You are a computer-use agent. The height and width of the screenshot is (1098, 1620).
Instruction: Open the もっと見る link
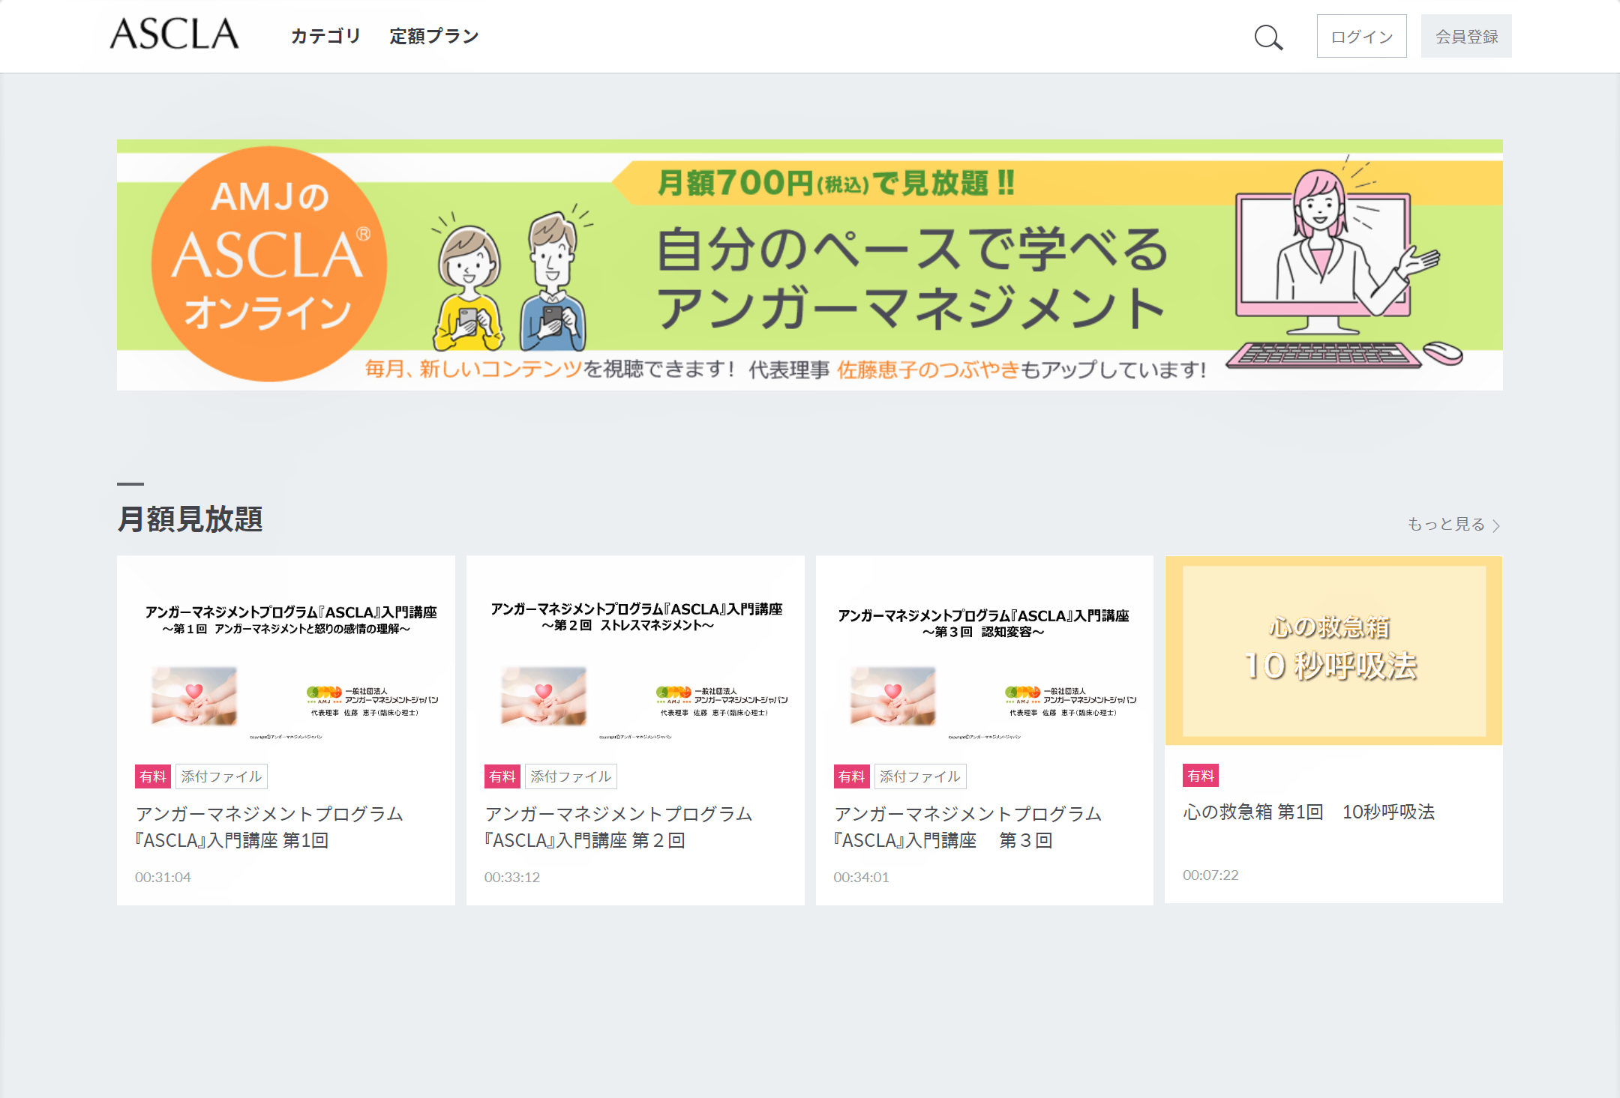[1447, 525]
